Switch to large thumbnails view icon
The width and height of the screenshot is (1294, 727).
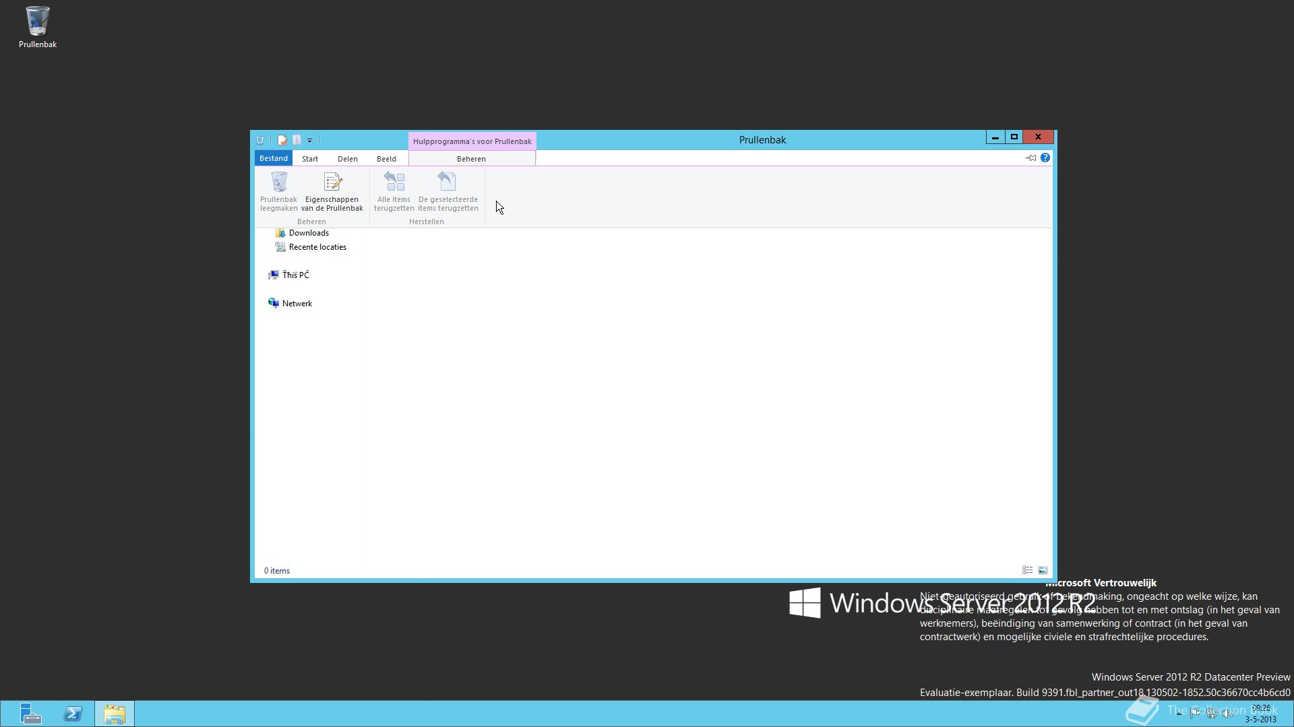click(x=1043, y=570)
